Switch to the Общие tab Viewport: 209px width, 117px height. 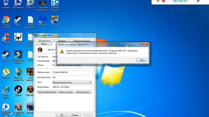pyautogui.click(x=44, y=44)
